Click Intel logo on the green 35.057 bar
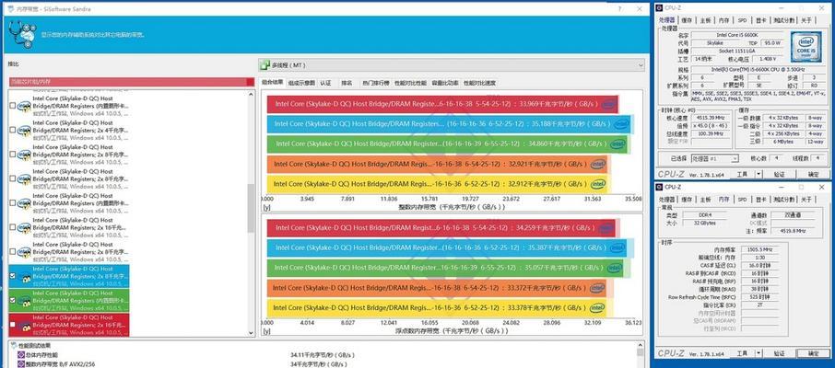Screen dimensions: 835x368 click(x=615, y=268)
